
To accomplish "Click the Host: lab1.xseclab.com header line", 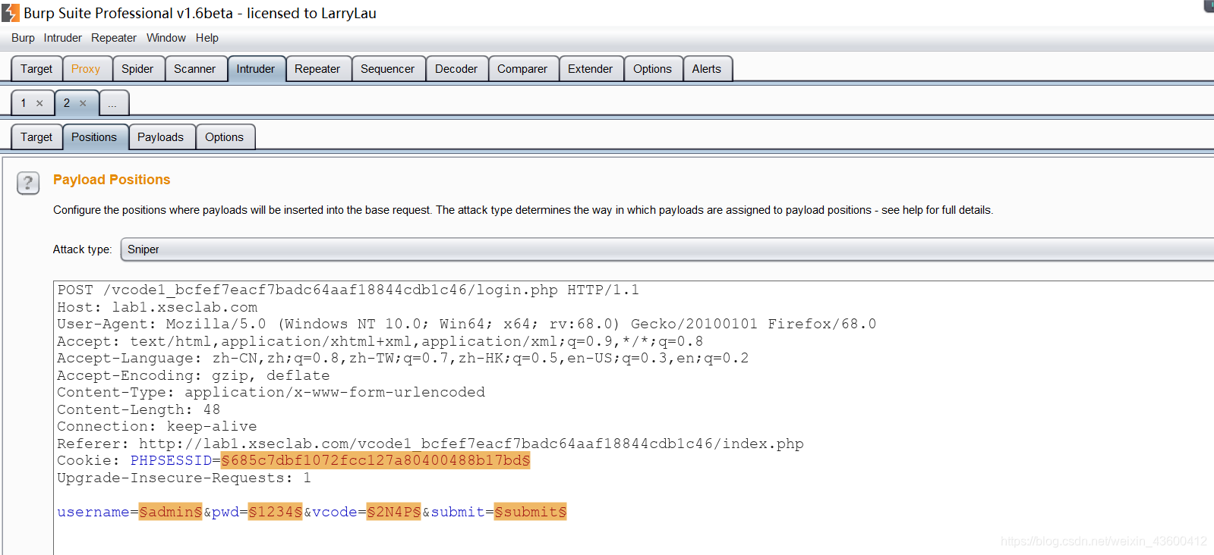I will coord(157,307).
